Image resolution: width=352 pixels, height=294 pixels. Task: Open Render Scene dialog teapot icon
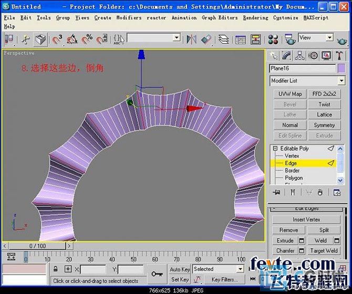pos(290,40)
